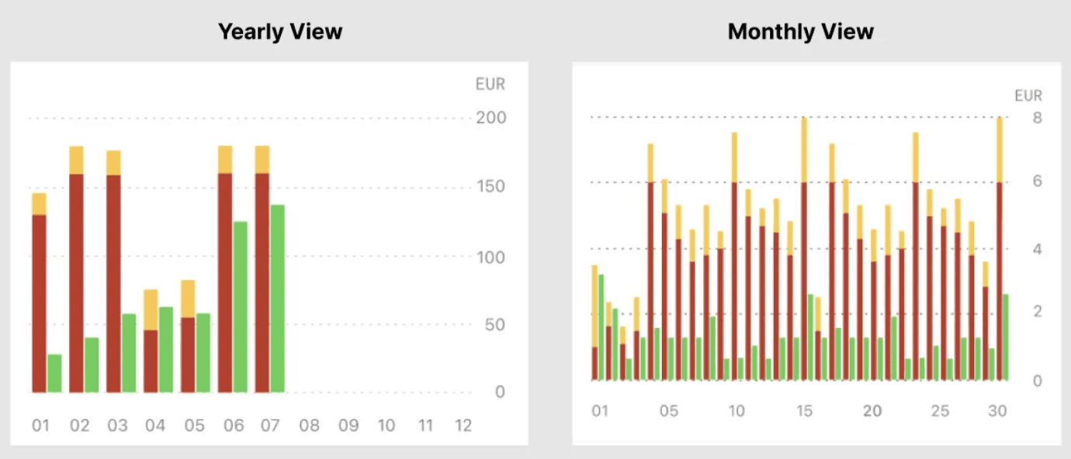Click month label "08" in Yearly View
This screenshot has width=1071, height=459.
pos(310,426)
